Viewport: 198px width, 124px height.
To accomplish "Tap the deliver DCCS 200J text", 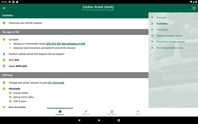I will click(x=23, y=97).
